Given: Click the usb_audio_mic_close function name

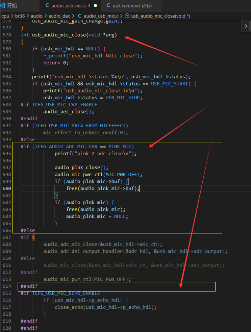Looking at the screenshot, I should [x=59, y=35].
